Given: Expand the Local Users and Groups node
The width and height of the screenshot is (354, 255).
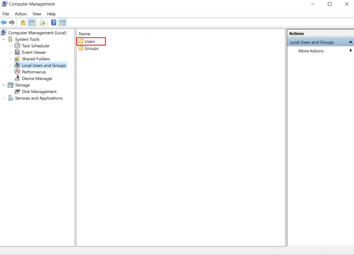Looking at the screenshot, I should (x=11, y=66).
